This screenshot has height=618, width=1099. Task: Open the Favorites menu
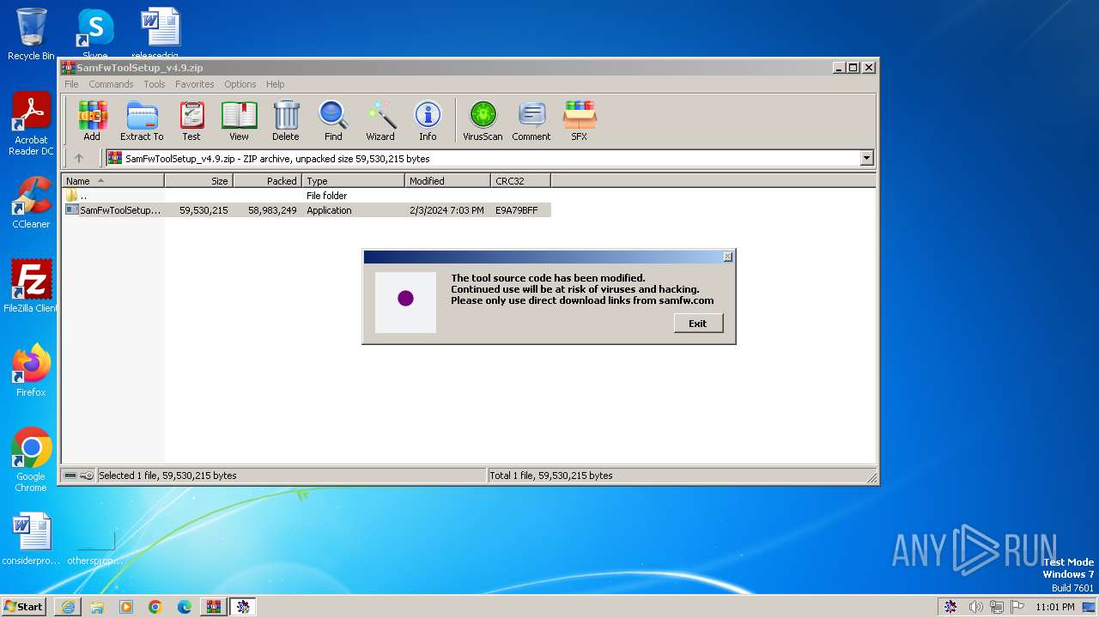195,84
